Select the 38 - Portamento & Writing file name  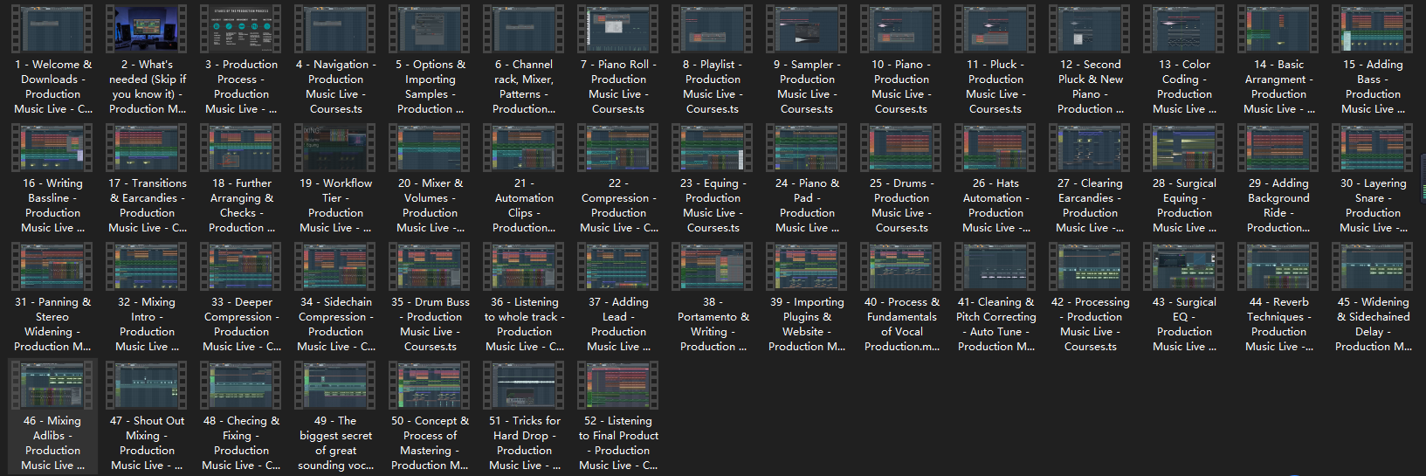pyautogui.click(x=713, y=324)
